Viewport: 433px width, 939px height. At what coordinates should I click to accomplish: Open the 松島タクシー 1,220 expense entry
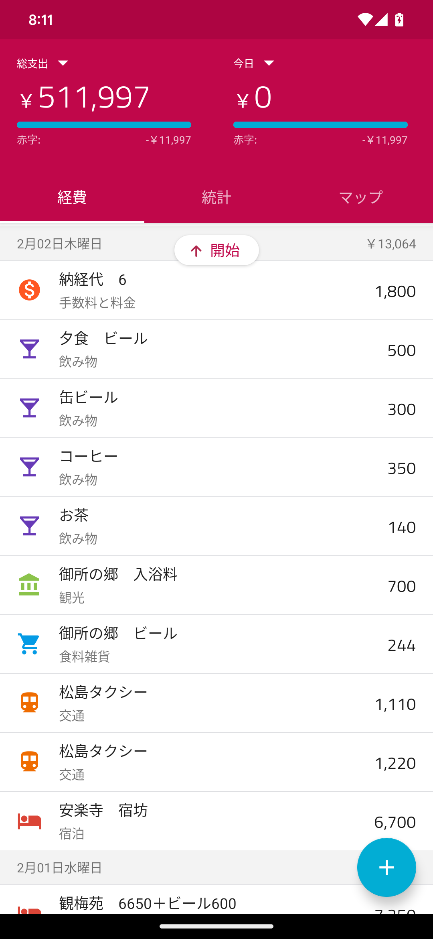click(x=216, y=762)
